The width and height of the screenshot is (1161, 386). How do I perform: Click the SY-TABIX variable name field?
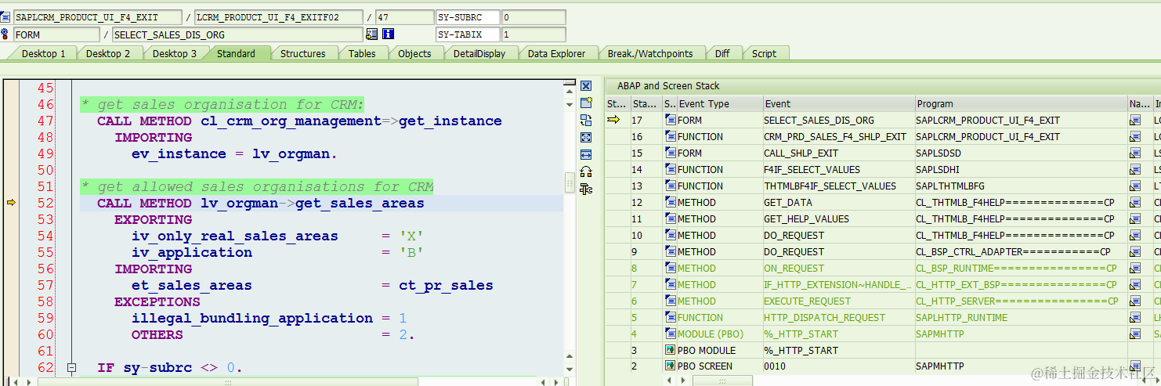tap(468, 34)
